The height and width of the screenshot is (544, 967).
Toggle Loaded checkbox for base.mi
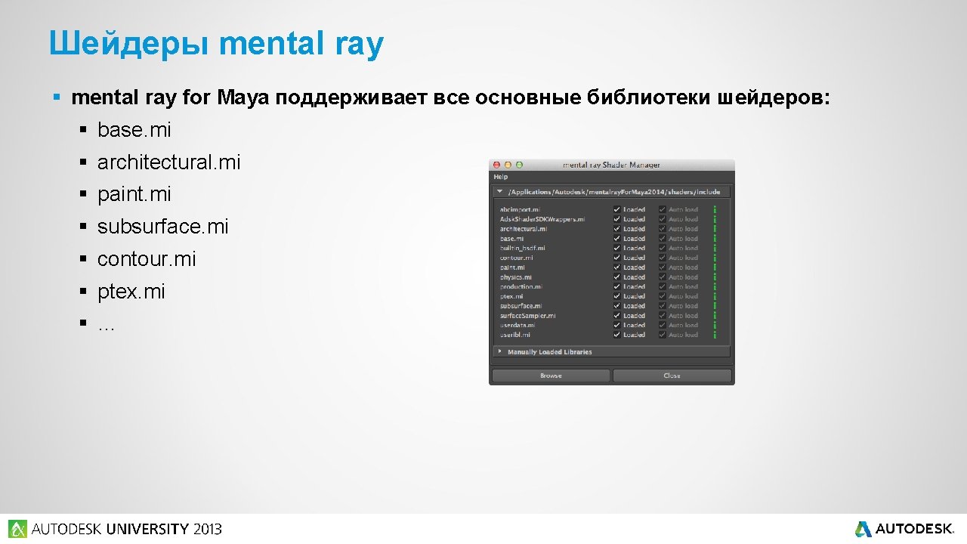pos(617,239)
